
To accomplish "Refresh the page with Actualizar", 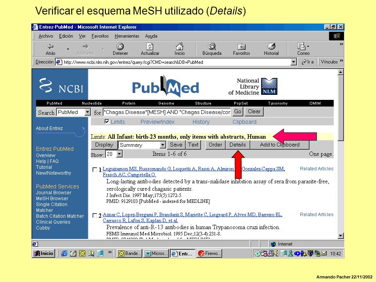I will pos(150,49).
